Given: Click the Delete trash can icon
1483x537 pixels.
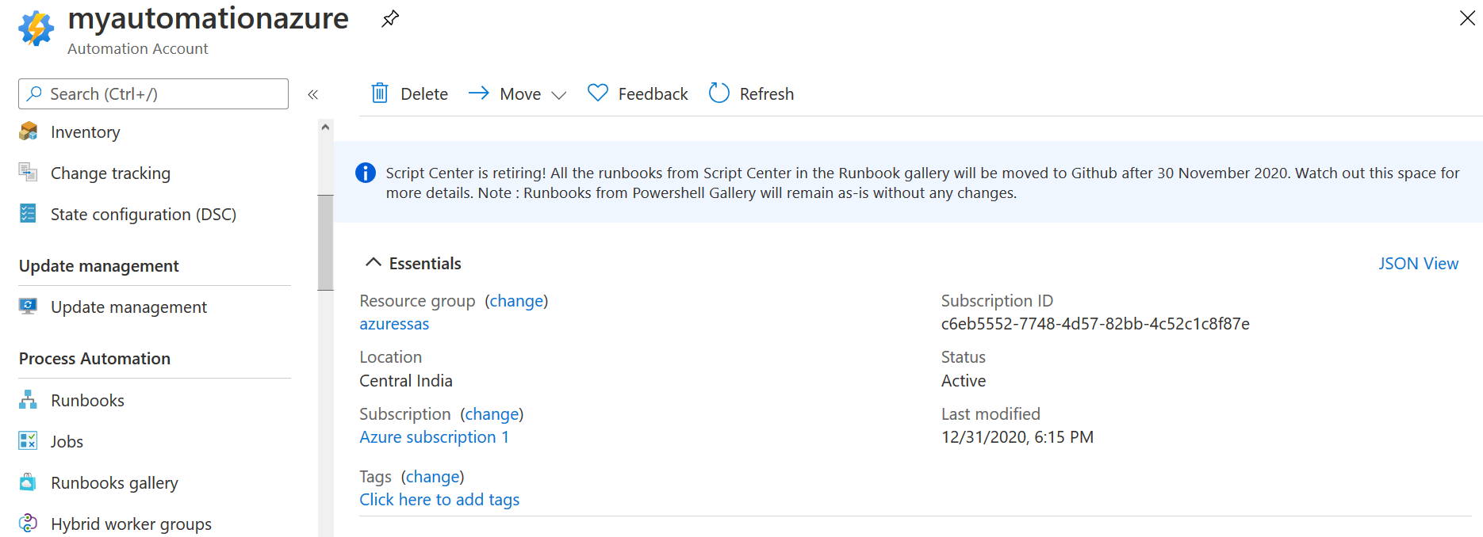Looking at the screenshot, I should click(380, 93).
